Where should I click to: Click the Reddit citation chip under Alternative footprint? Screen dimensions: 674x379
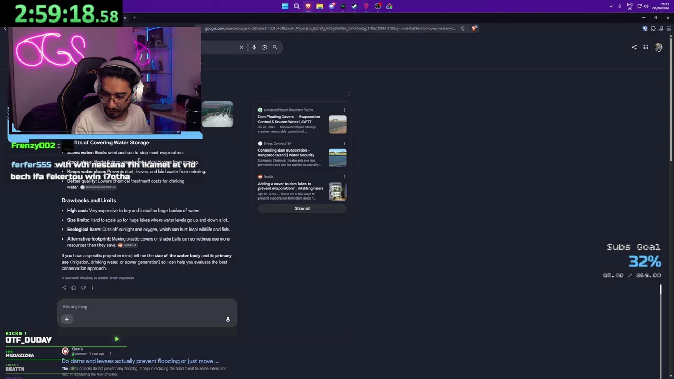pos(127,245)
